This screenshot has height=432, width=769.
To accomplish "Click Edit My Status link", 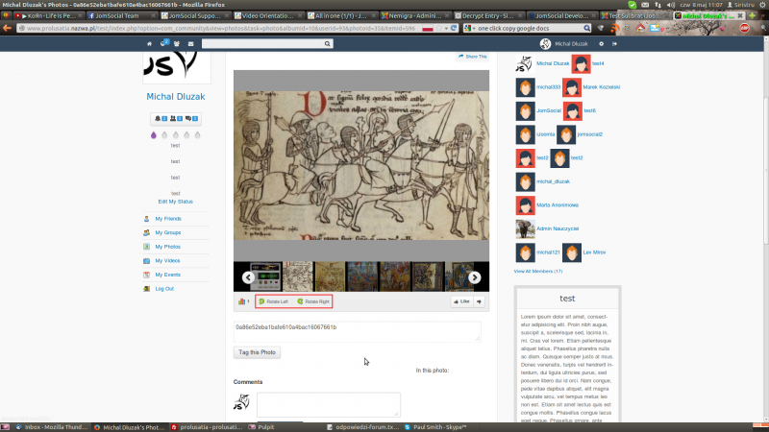I will click(176, 202).
